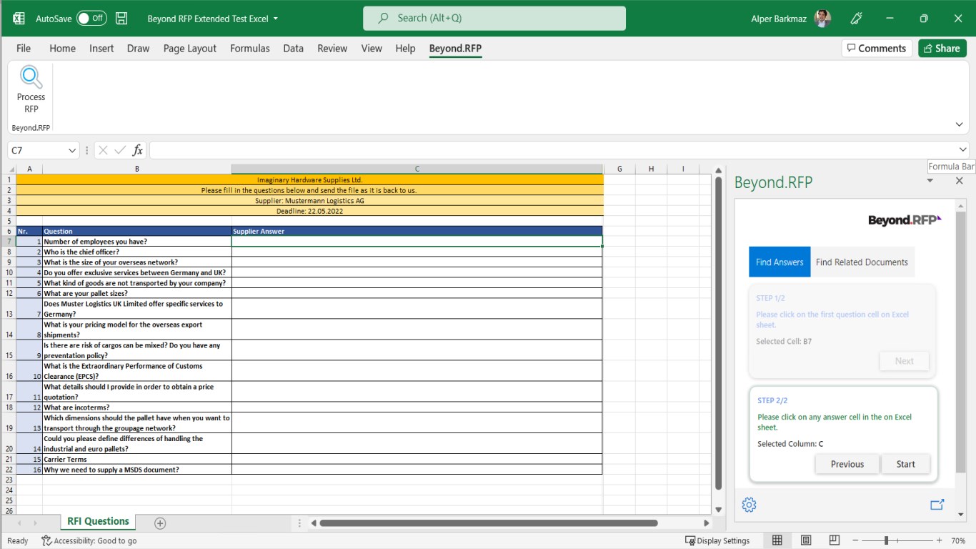Pop out the Beyond.RFP task pane
The width and height of the screenshot is (976, 549).
click(x=937, y=505)
